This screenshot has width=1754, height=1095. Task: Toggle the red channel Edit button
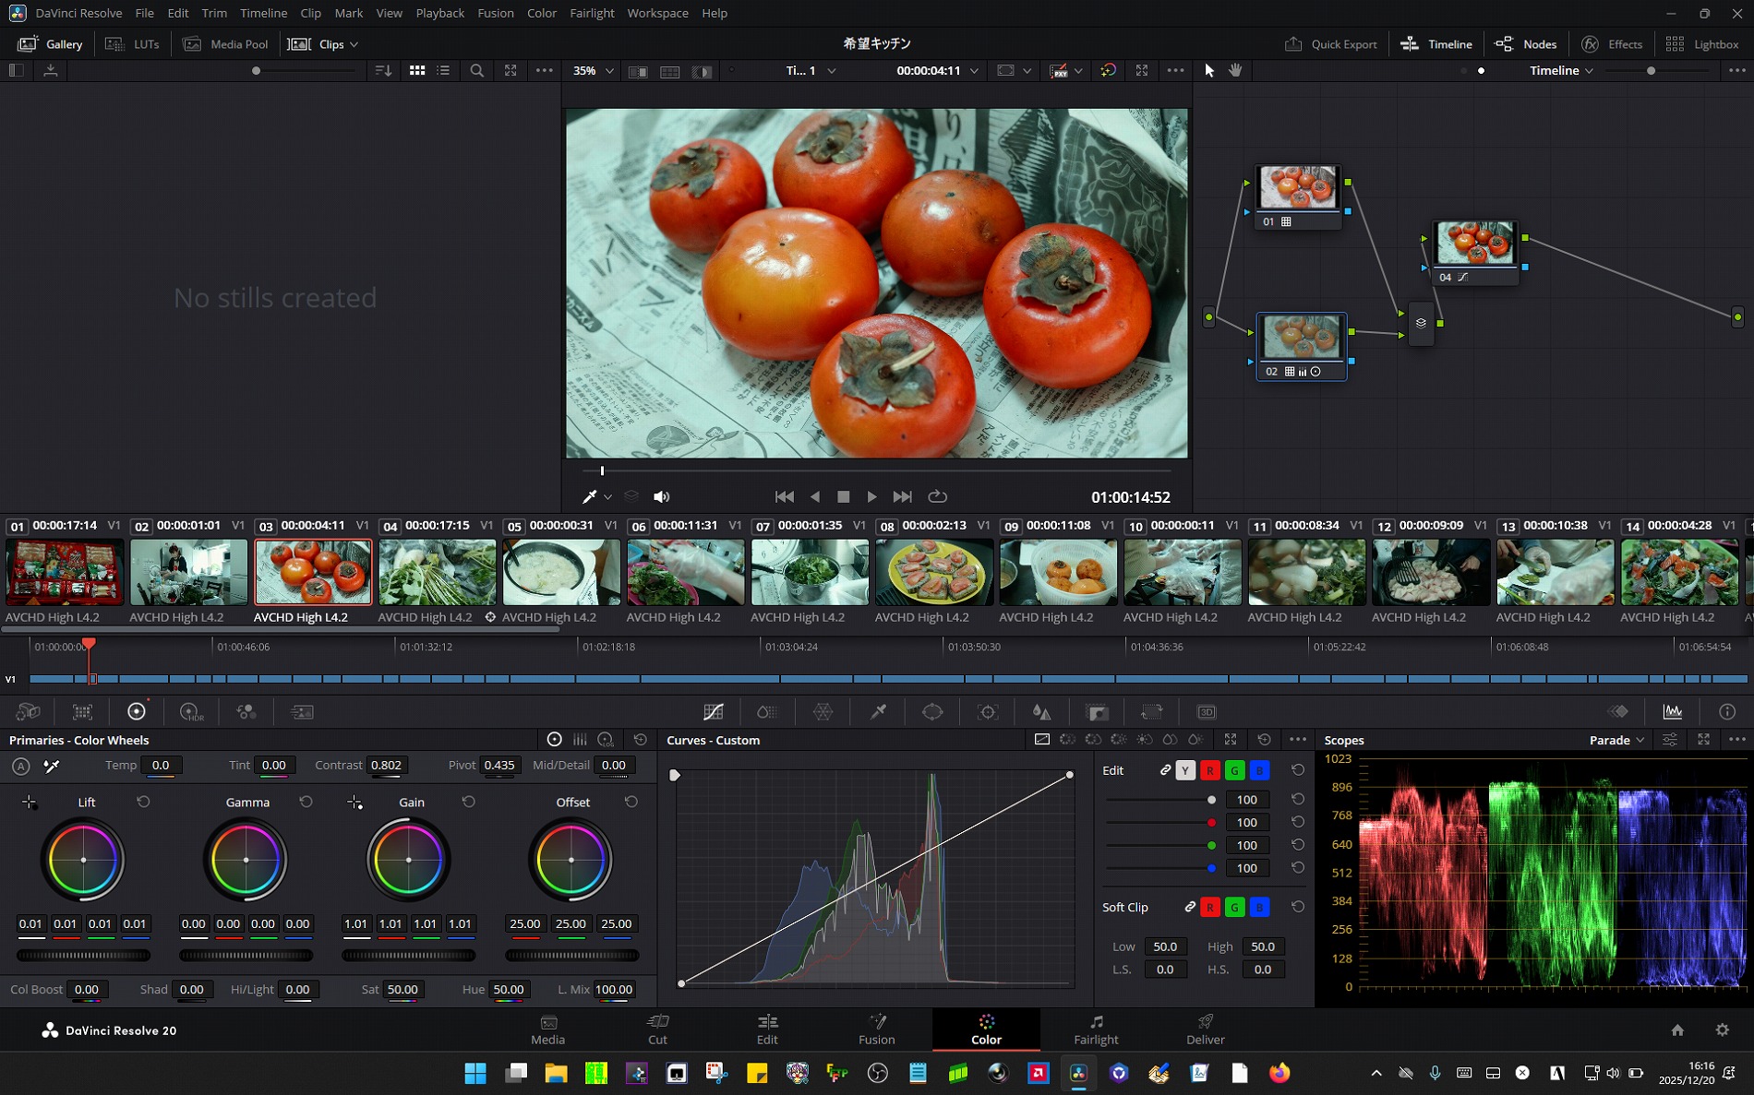(x=1209, y=770)
